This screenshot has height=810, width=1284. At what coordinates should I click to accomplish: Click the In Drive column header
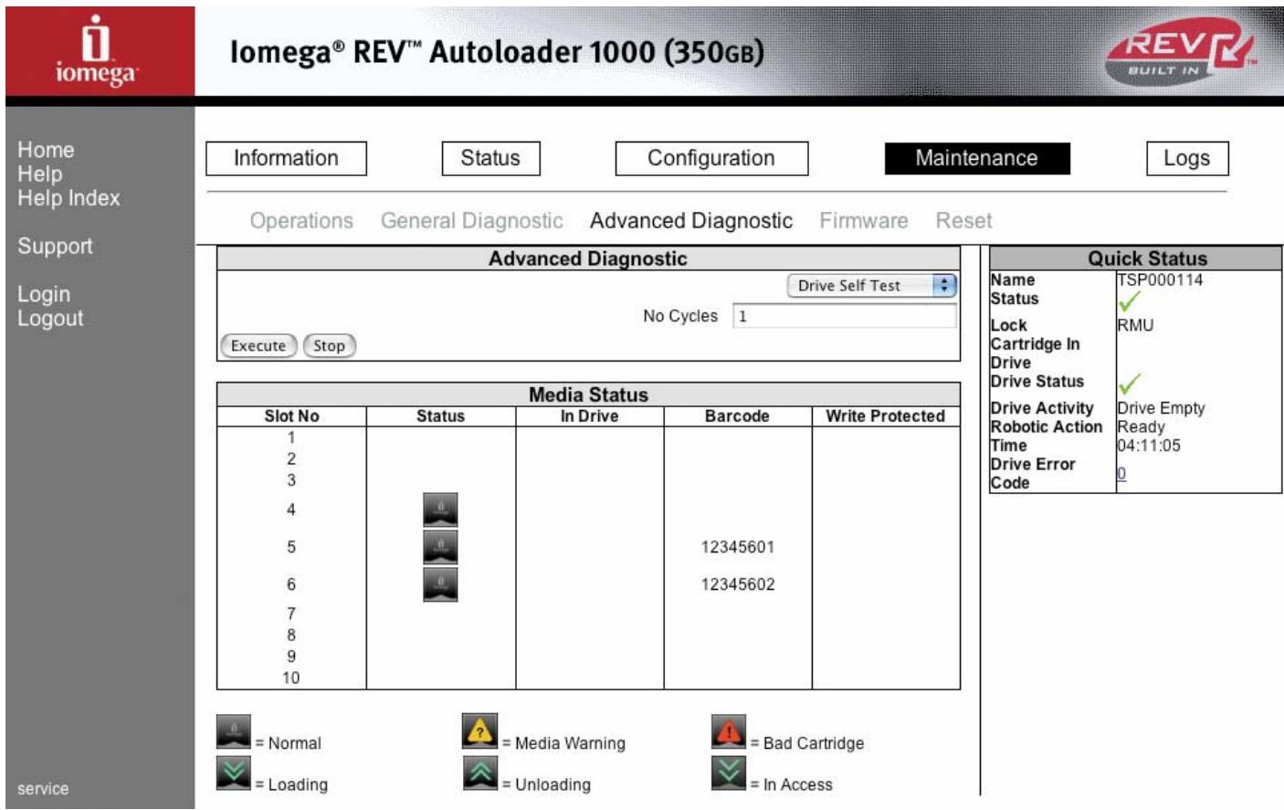click(x=589, y=416)
